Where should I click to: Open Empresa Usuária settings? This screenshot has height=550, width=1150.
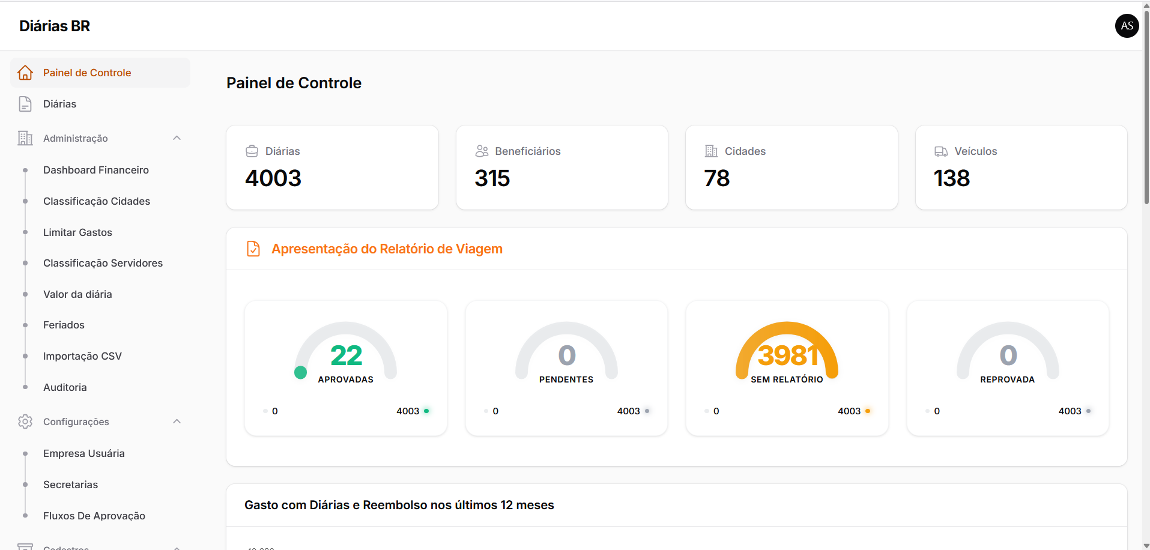point(84,453)
